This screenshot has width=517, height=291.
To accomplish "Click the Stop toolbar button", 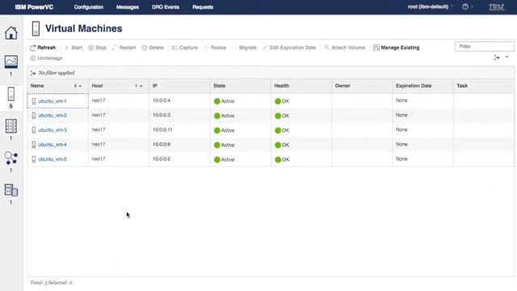I will click(97, 48).
